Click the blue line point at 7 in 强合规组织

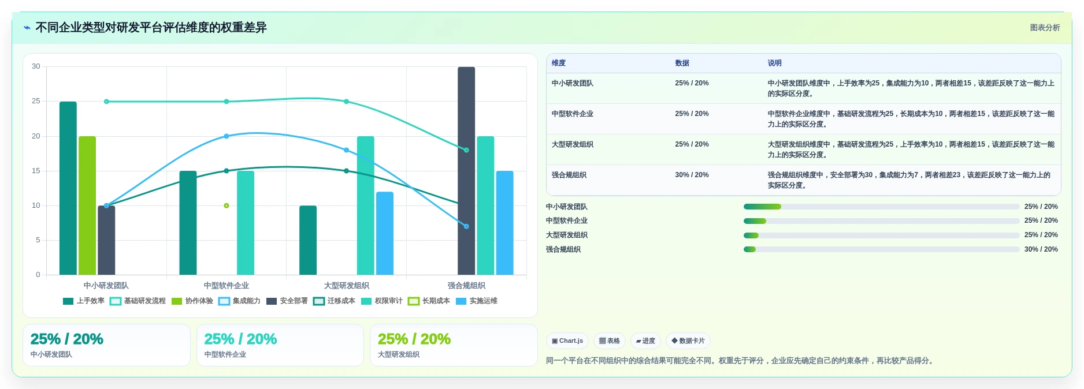[466, 226]
